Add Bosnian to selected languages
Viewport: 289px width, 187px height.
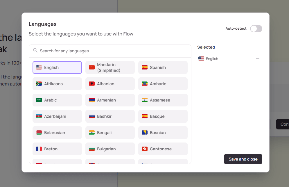pyautogui.click(x=163, y=133)
